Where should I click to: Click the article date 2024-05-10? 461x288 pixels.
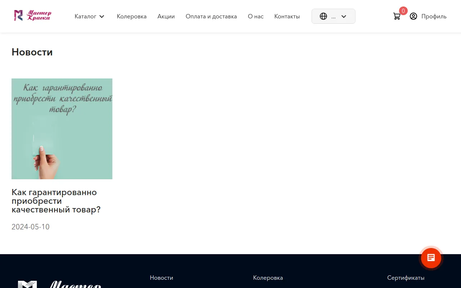(31, 227)
